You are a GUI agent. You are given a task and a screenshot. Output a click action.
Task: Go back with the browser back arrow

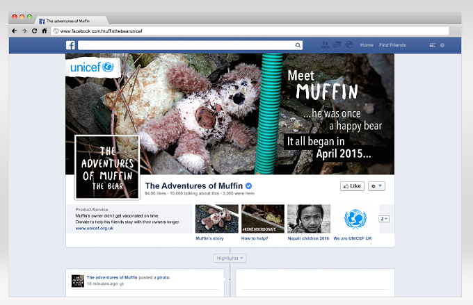coord(14,31)
